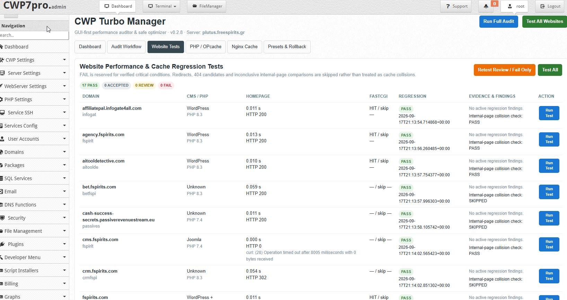Click the User Accounts sidebar icon
Viewport: 567px width, 300px height.
click(3, 139)
